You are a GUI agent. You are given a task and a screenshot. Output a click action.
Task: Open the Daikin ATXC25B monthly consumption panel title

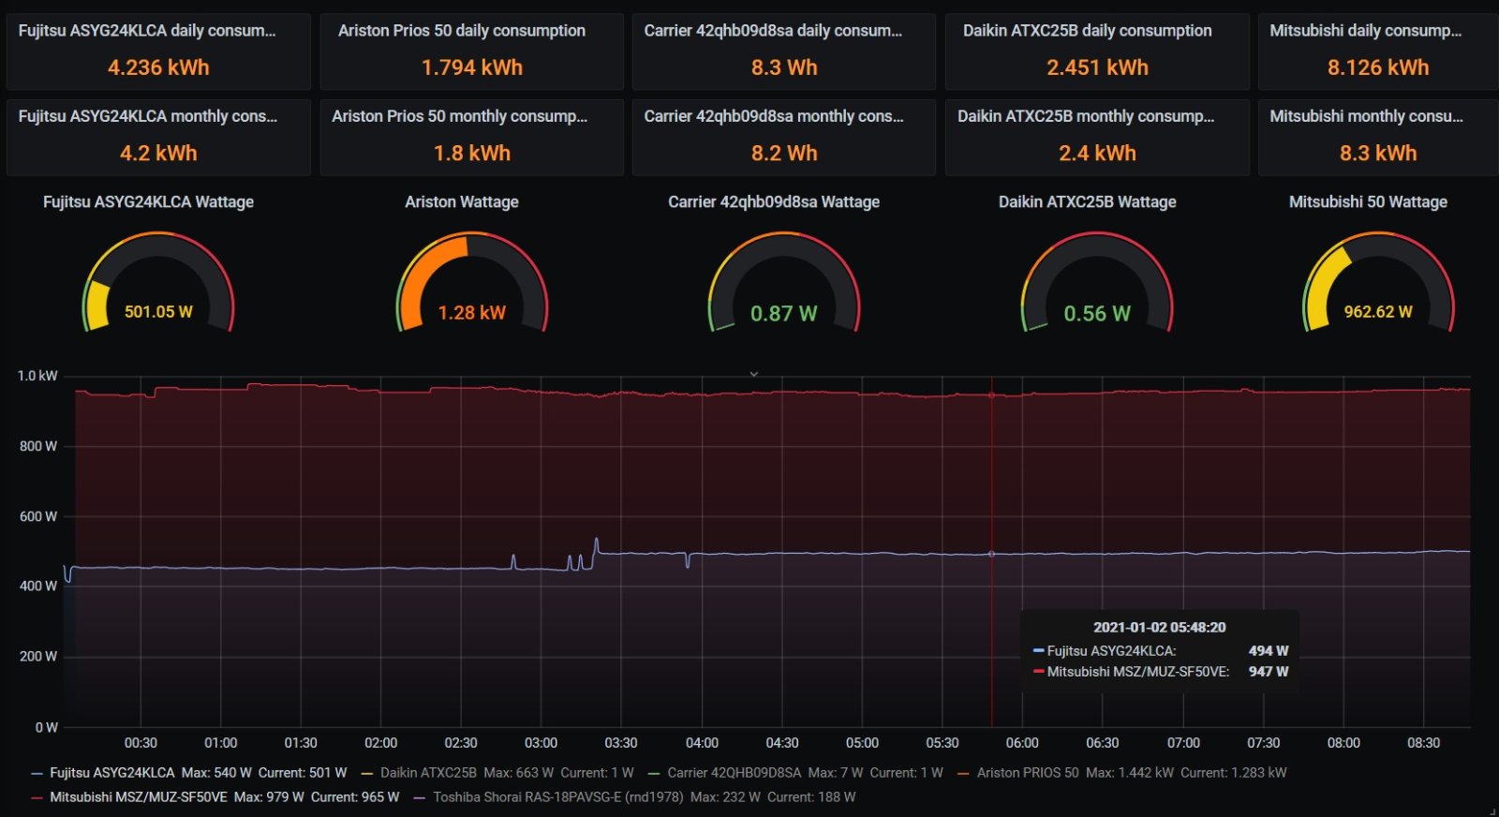[1086, 116]
